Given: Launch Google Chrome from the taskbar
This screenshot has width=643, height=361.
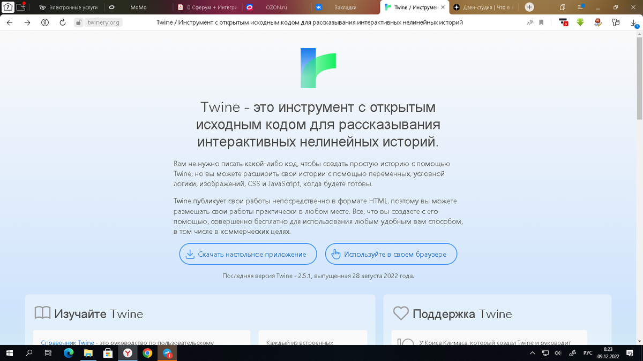Looking at the screenshot, I should point(148,353).
